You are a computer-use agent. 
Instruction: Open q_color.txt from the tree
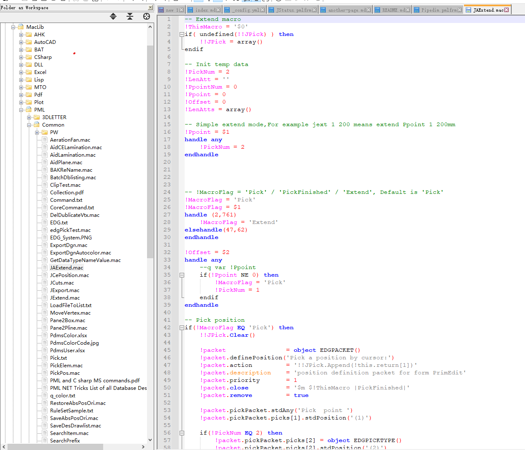tap(63, 396)
